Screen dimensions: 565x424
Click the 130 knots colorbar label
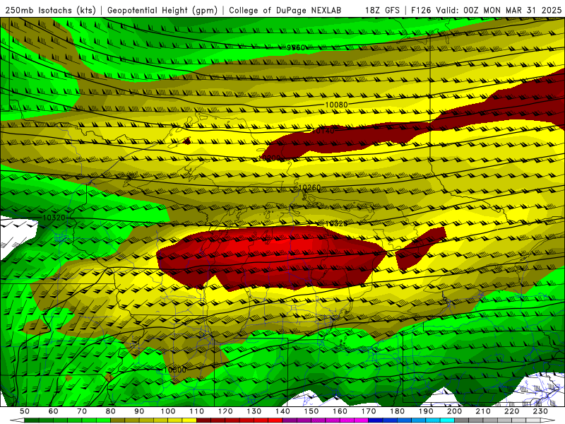pos(254,411)
